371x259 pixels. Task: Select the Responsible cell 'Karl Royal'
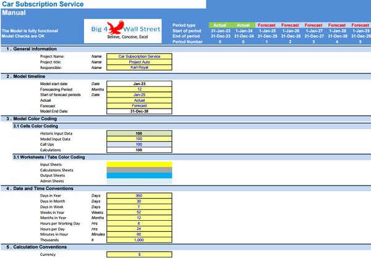[139, 67]
